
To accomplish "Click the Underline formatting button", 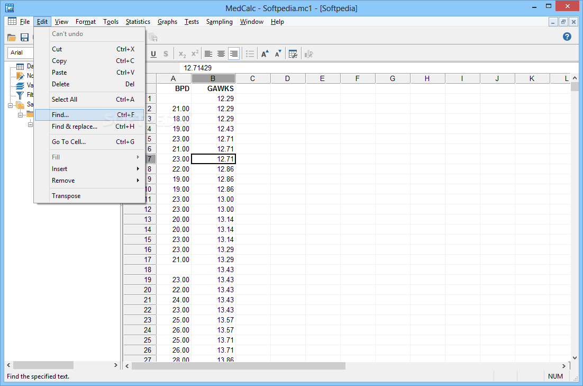I will [153, 54].
